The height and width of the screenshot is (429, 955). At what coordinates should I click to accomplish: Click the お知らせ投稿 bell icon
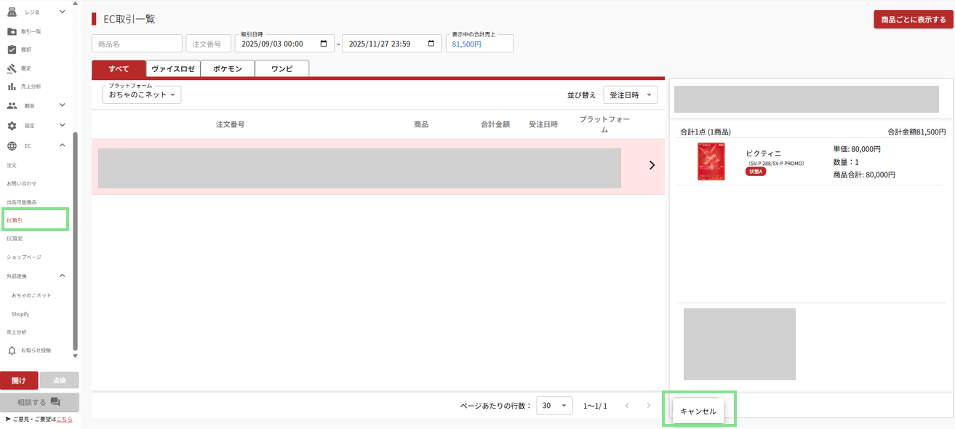click(12, 350)
